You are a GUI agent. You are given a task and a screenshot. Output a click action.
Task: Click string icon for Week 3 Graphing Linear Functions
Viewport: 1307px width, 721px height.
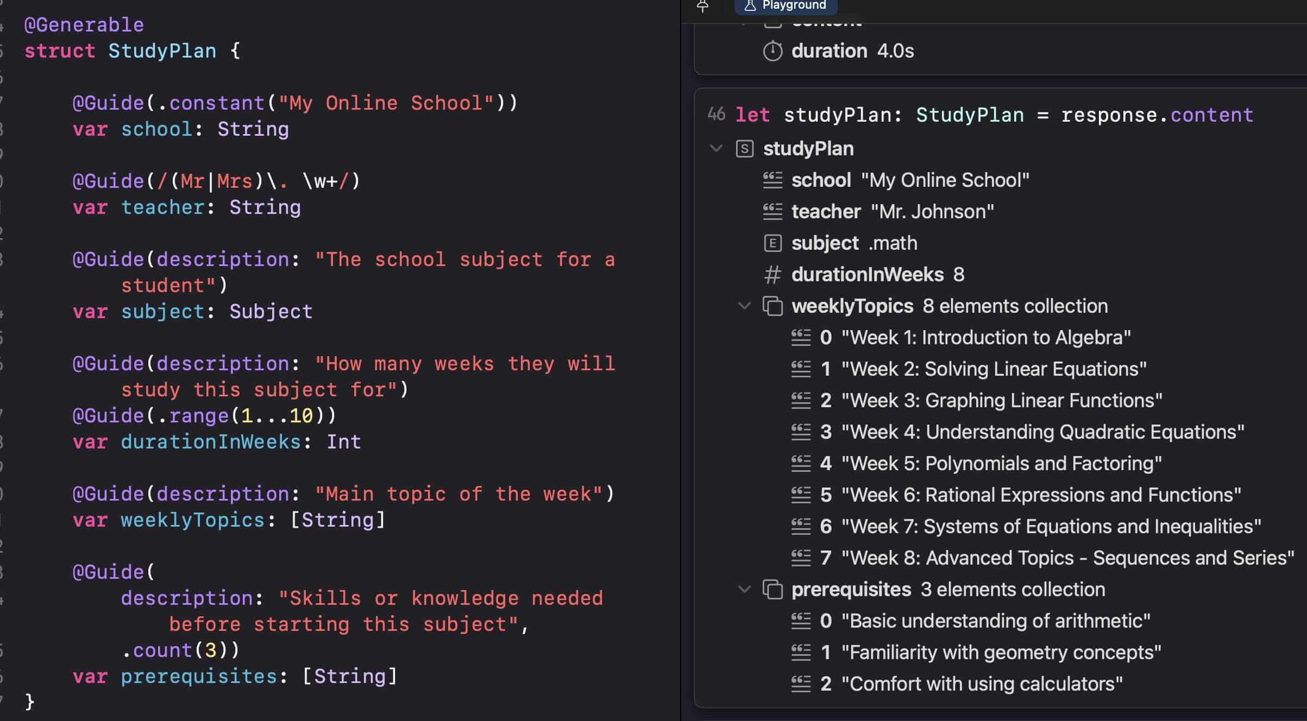[801, 401]
